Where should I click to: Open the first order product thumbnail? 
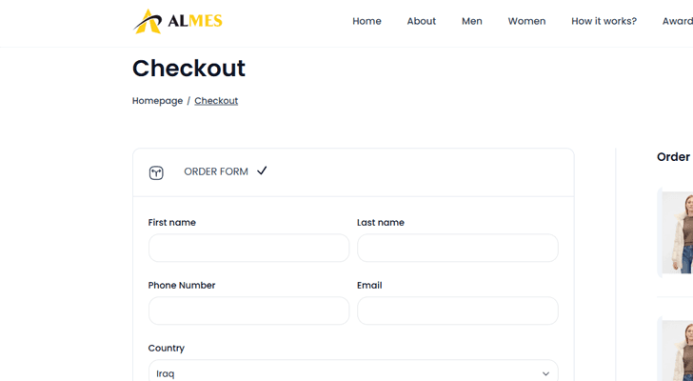pyautogui.click(x=678, y=232)
